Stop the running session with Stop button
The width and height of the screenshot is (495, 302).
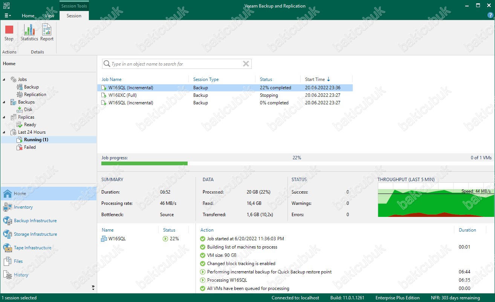point(9,33)
